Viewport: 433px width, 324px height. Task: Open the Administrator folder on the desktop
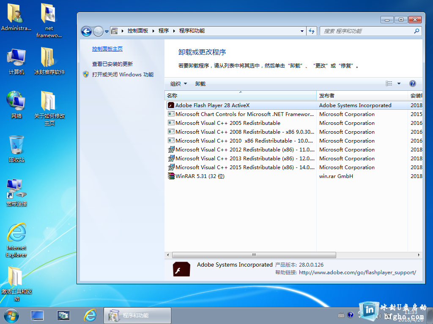coord(16,17)
